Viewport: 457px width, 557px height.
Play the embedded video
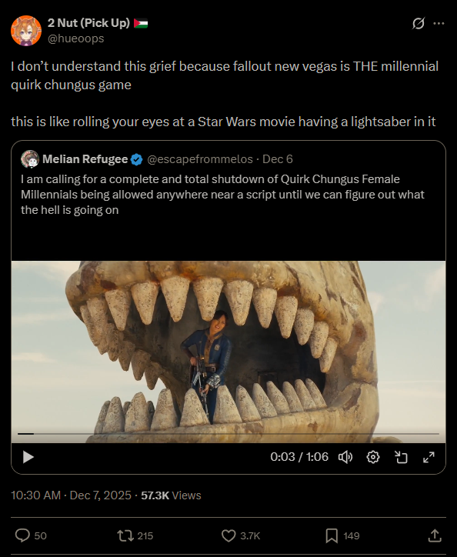(x=28, y=457)
